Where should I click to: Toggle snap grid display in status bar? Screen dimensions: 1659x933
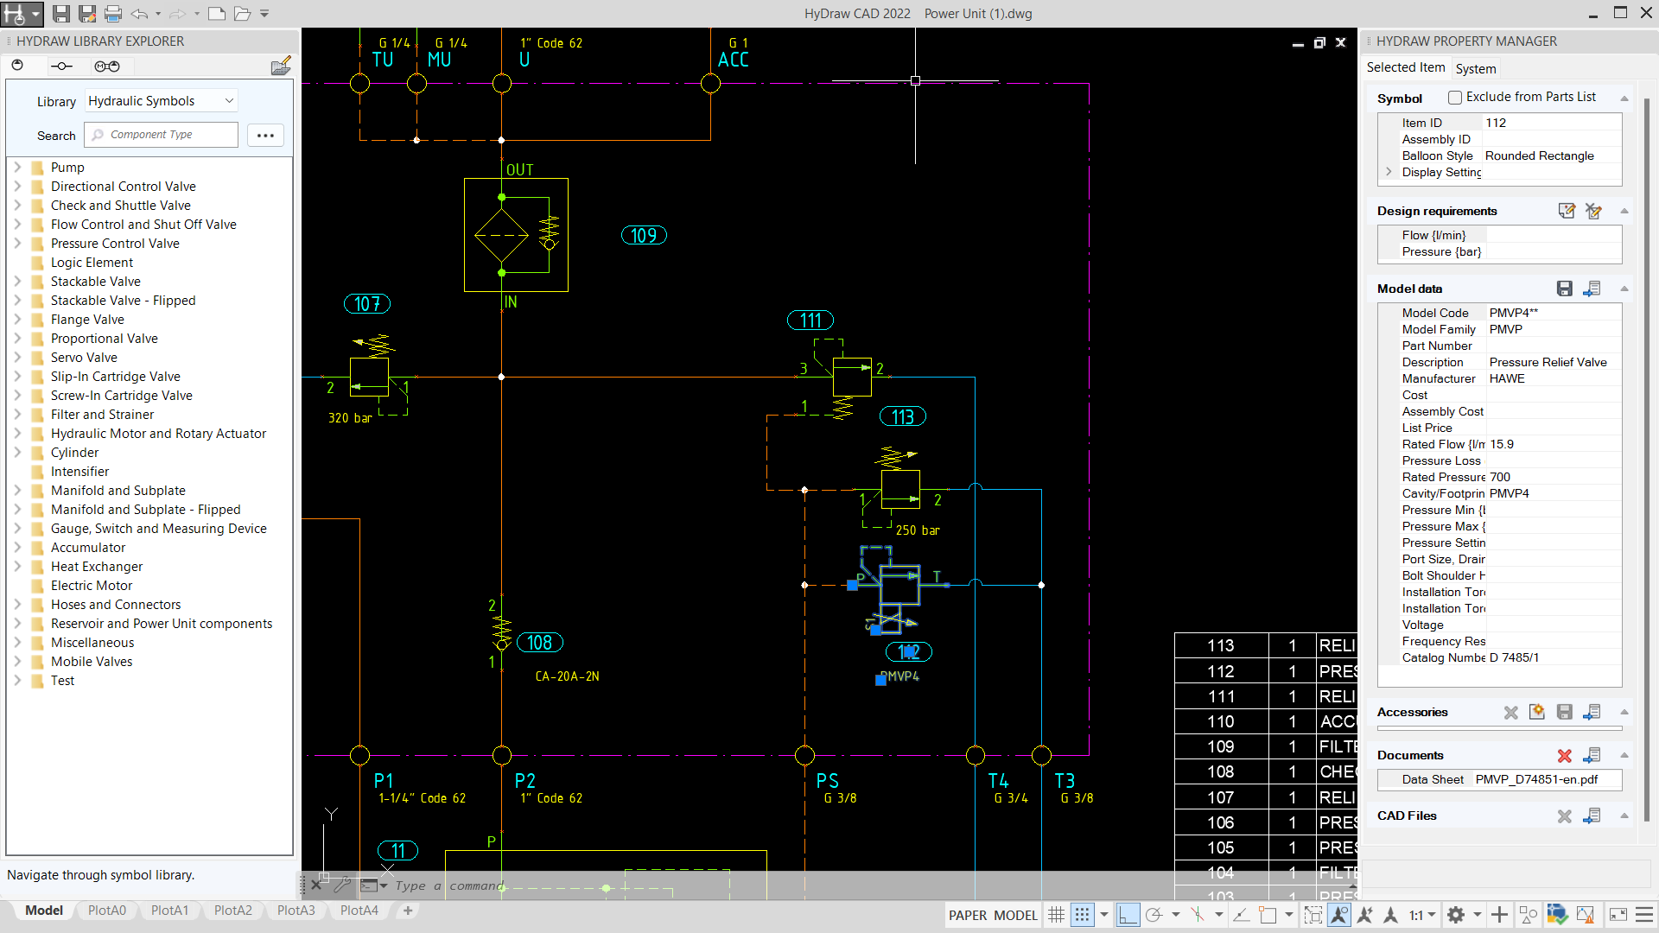tap(1082, 914)
